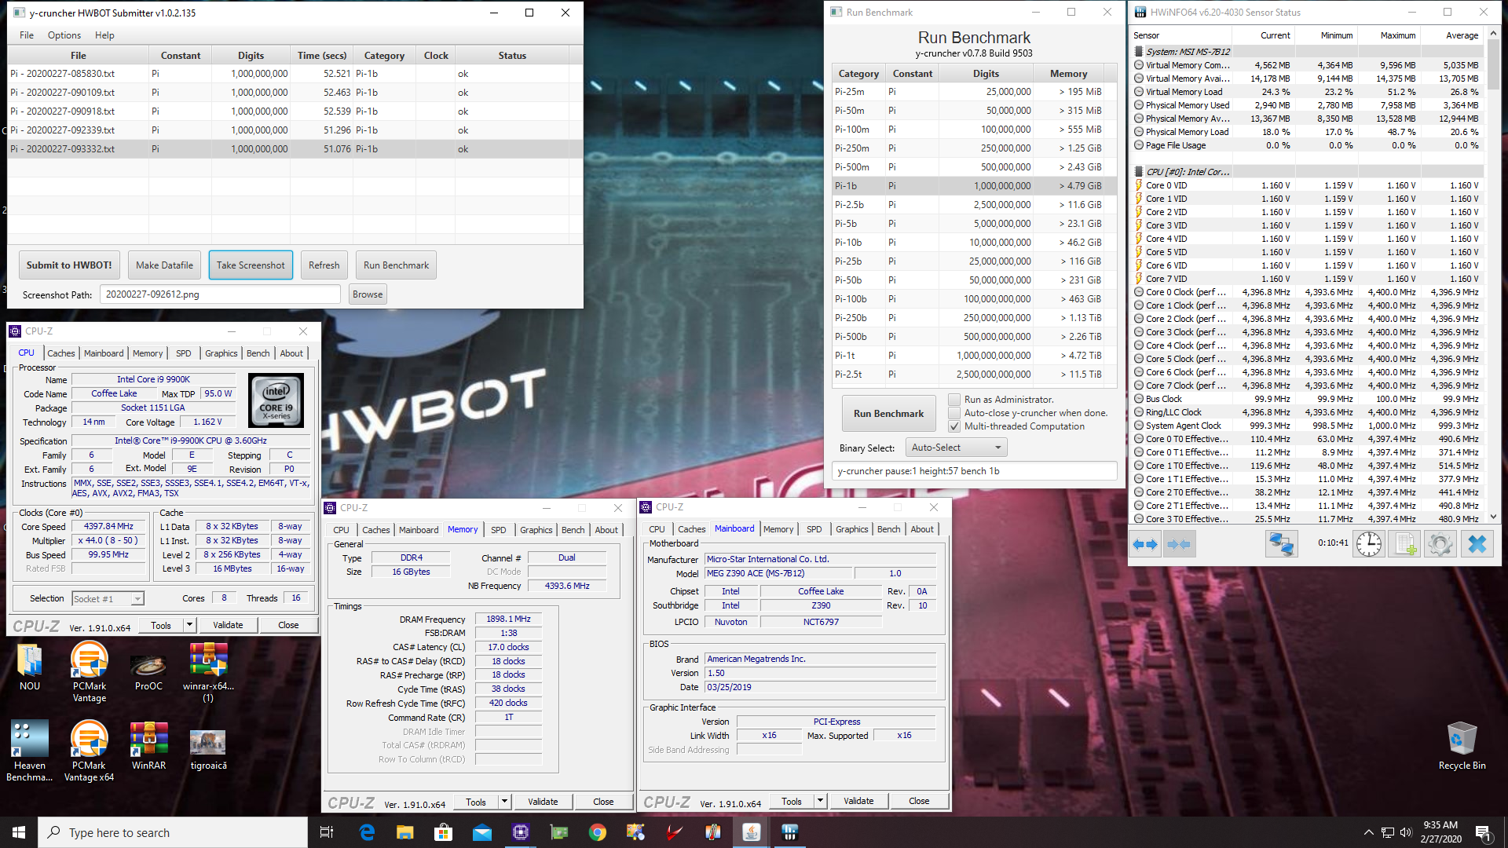Image resolution: width=1508 pixels, height=848 pixels.
Task: Click y-cruncher command line text field
Action: click(x=974, y=471)
